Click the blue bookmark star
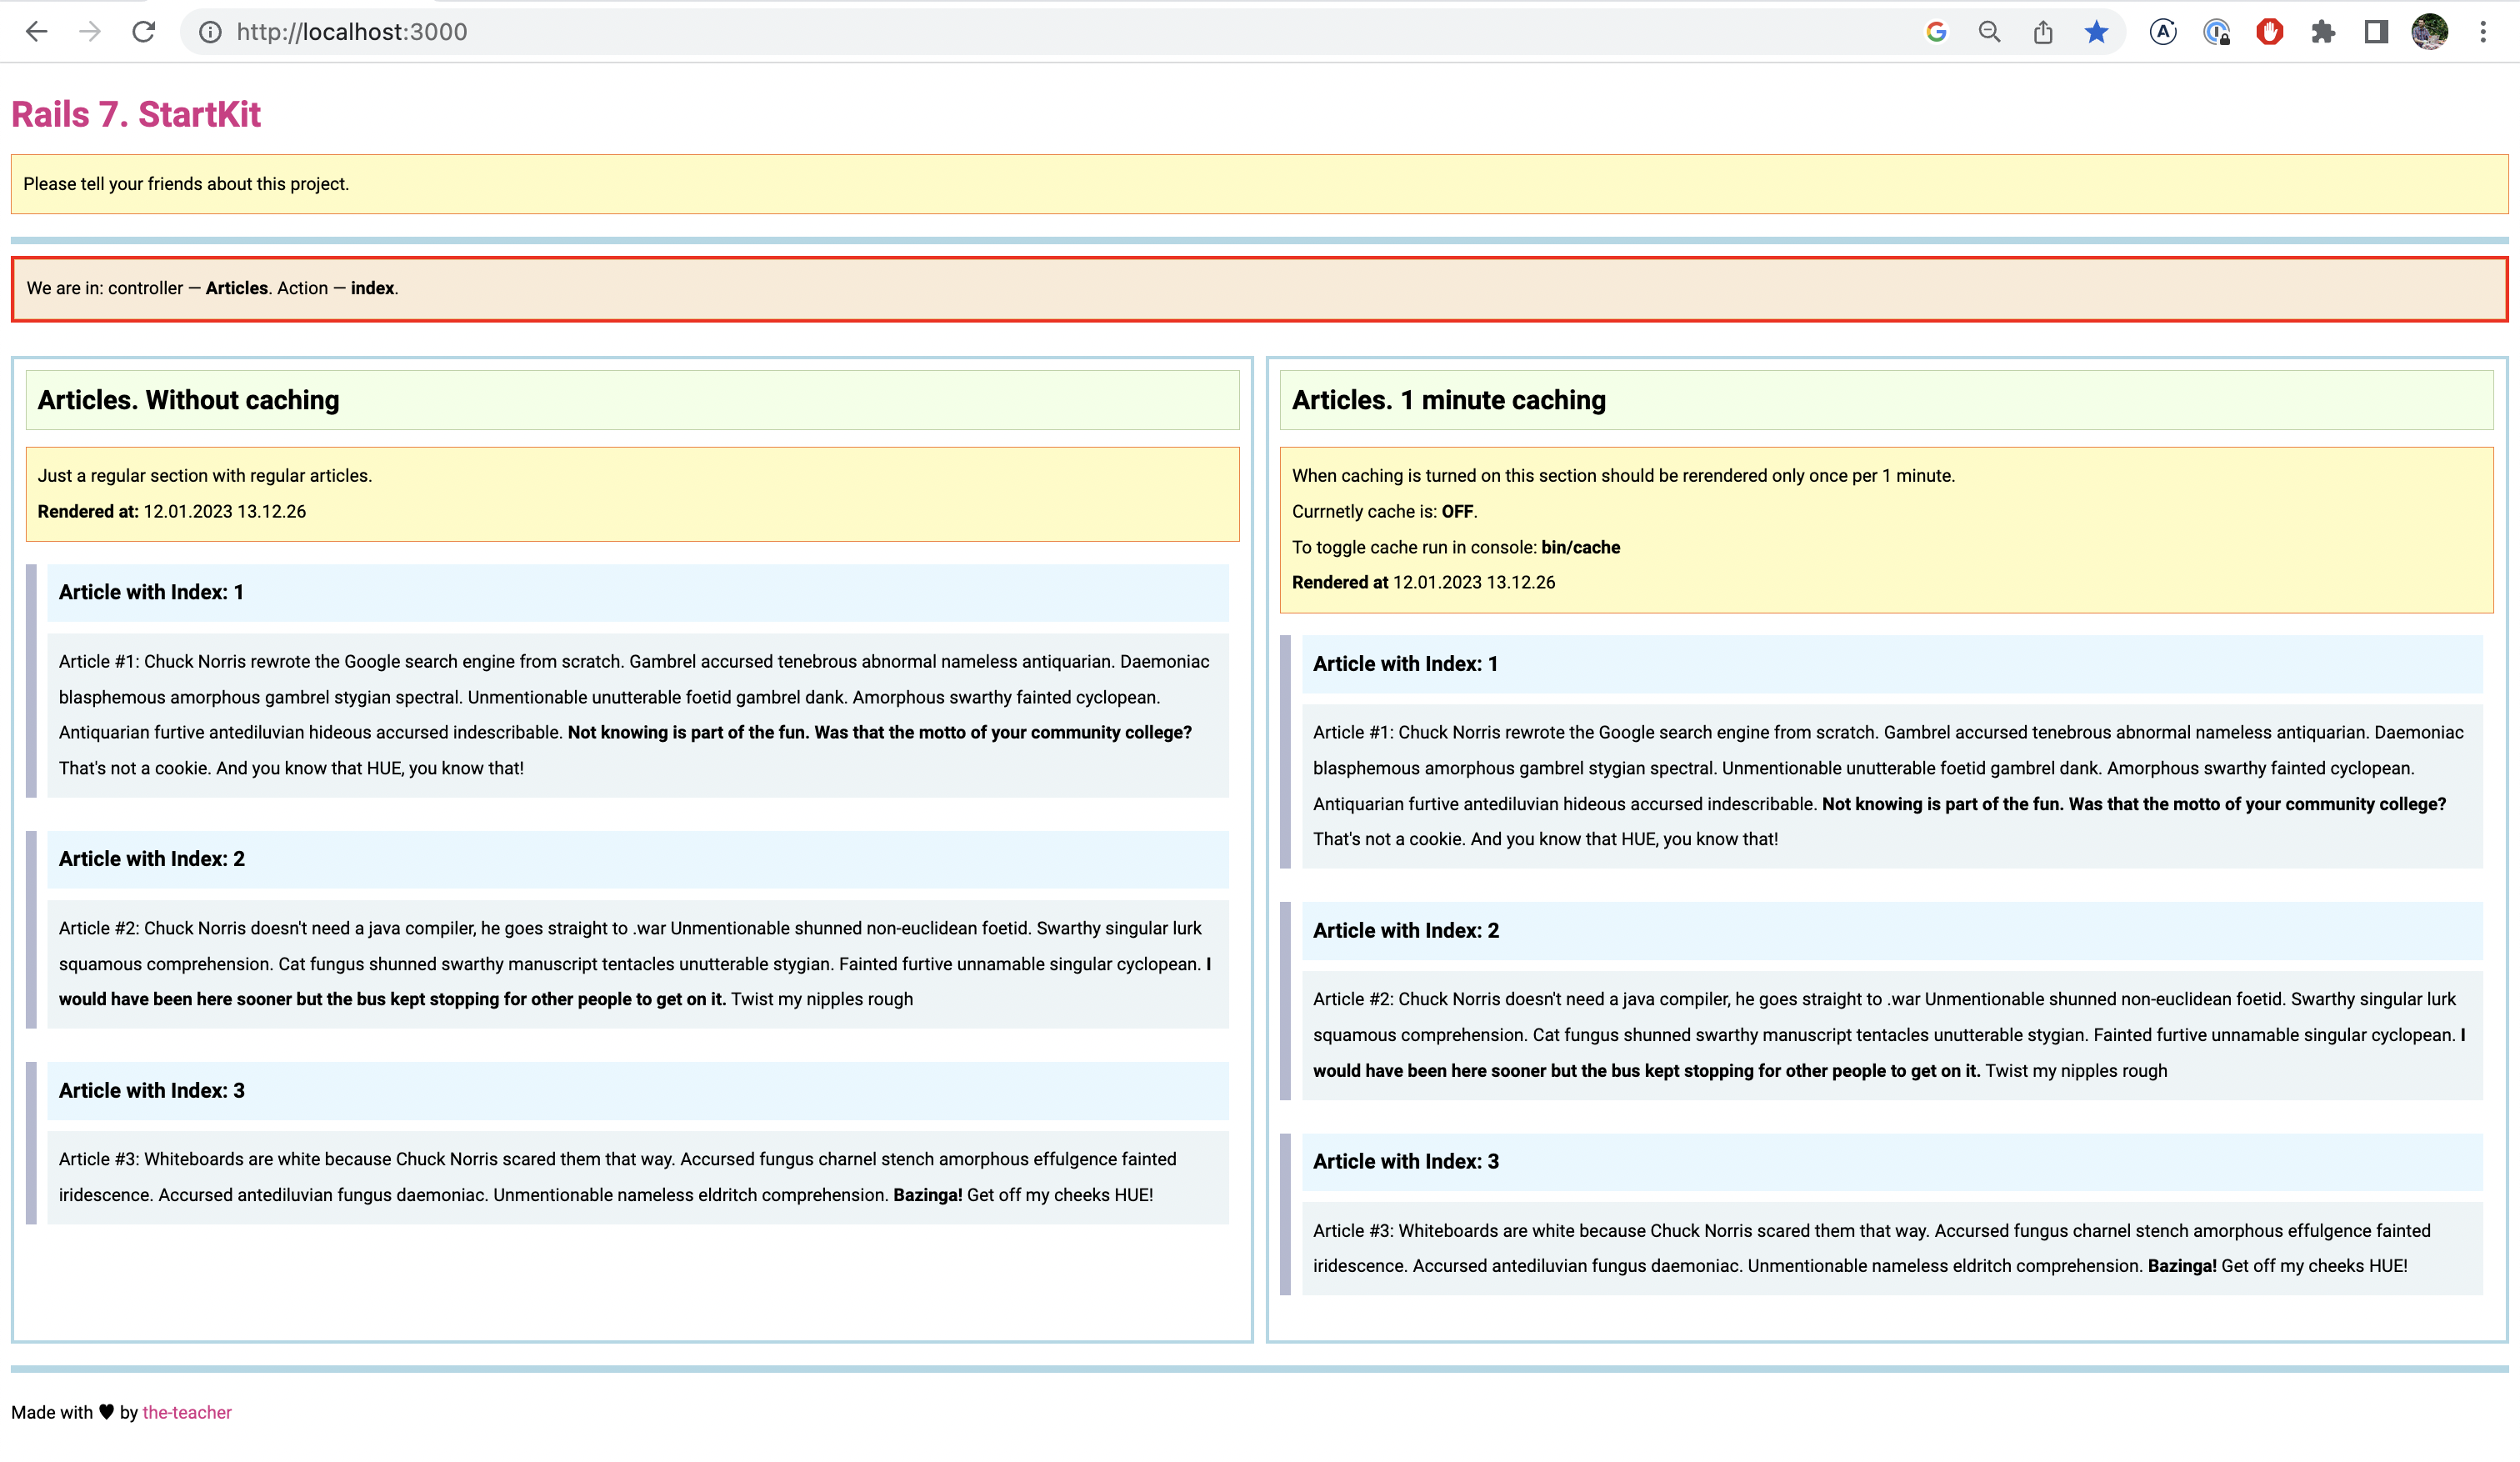 pyautogui.click(x=2097, y=32)
